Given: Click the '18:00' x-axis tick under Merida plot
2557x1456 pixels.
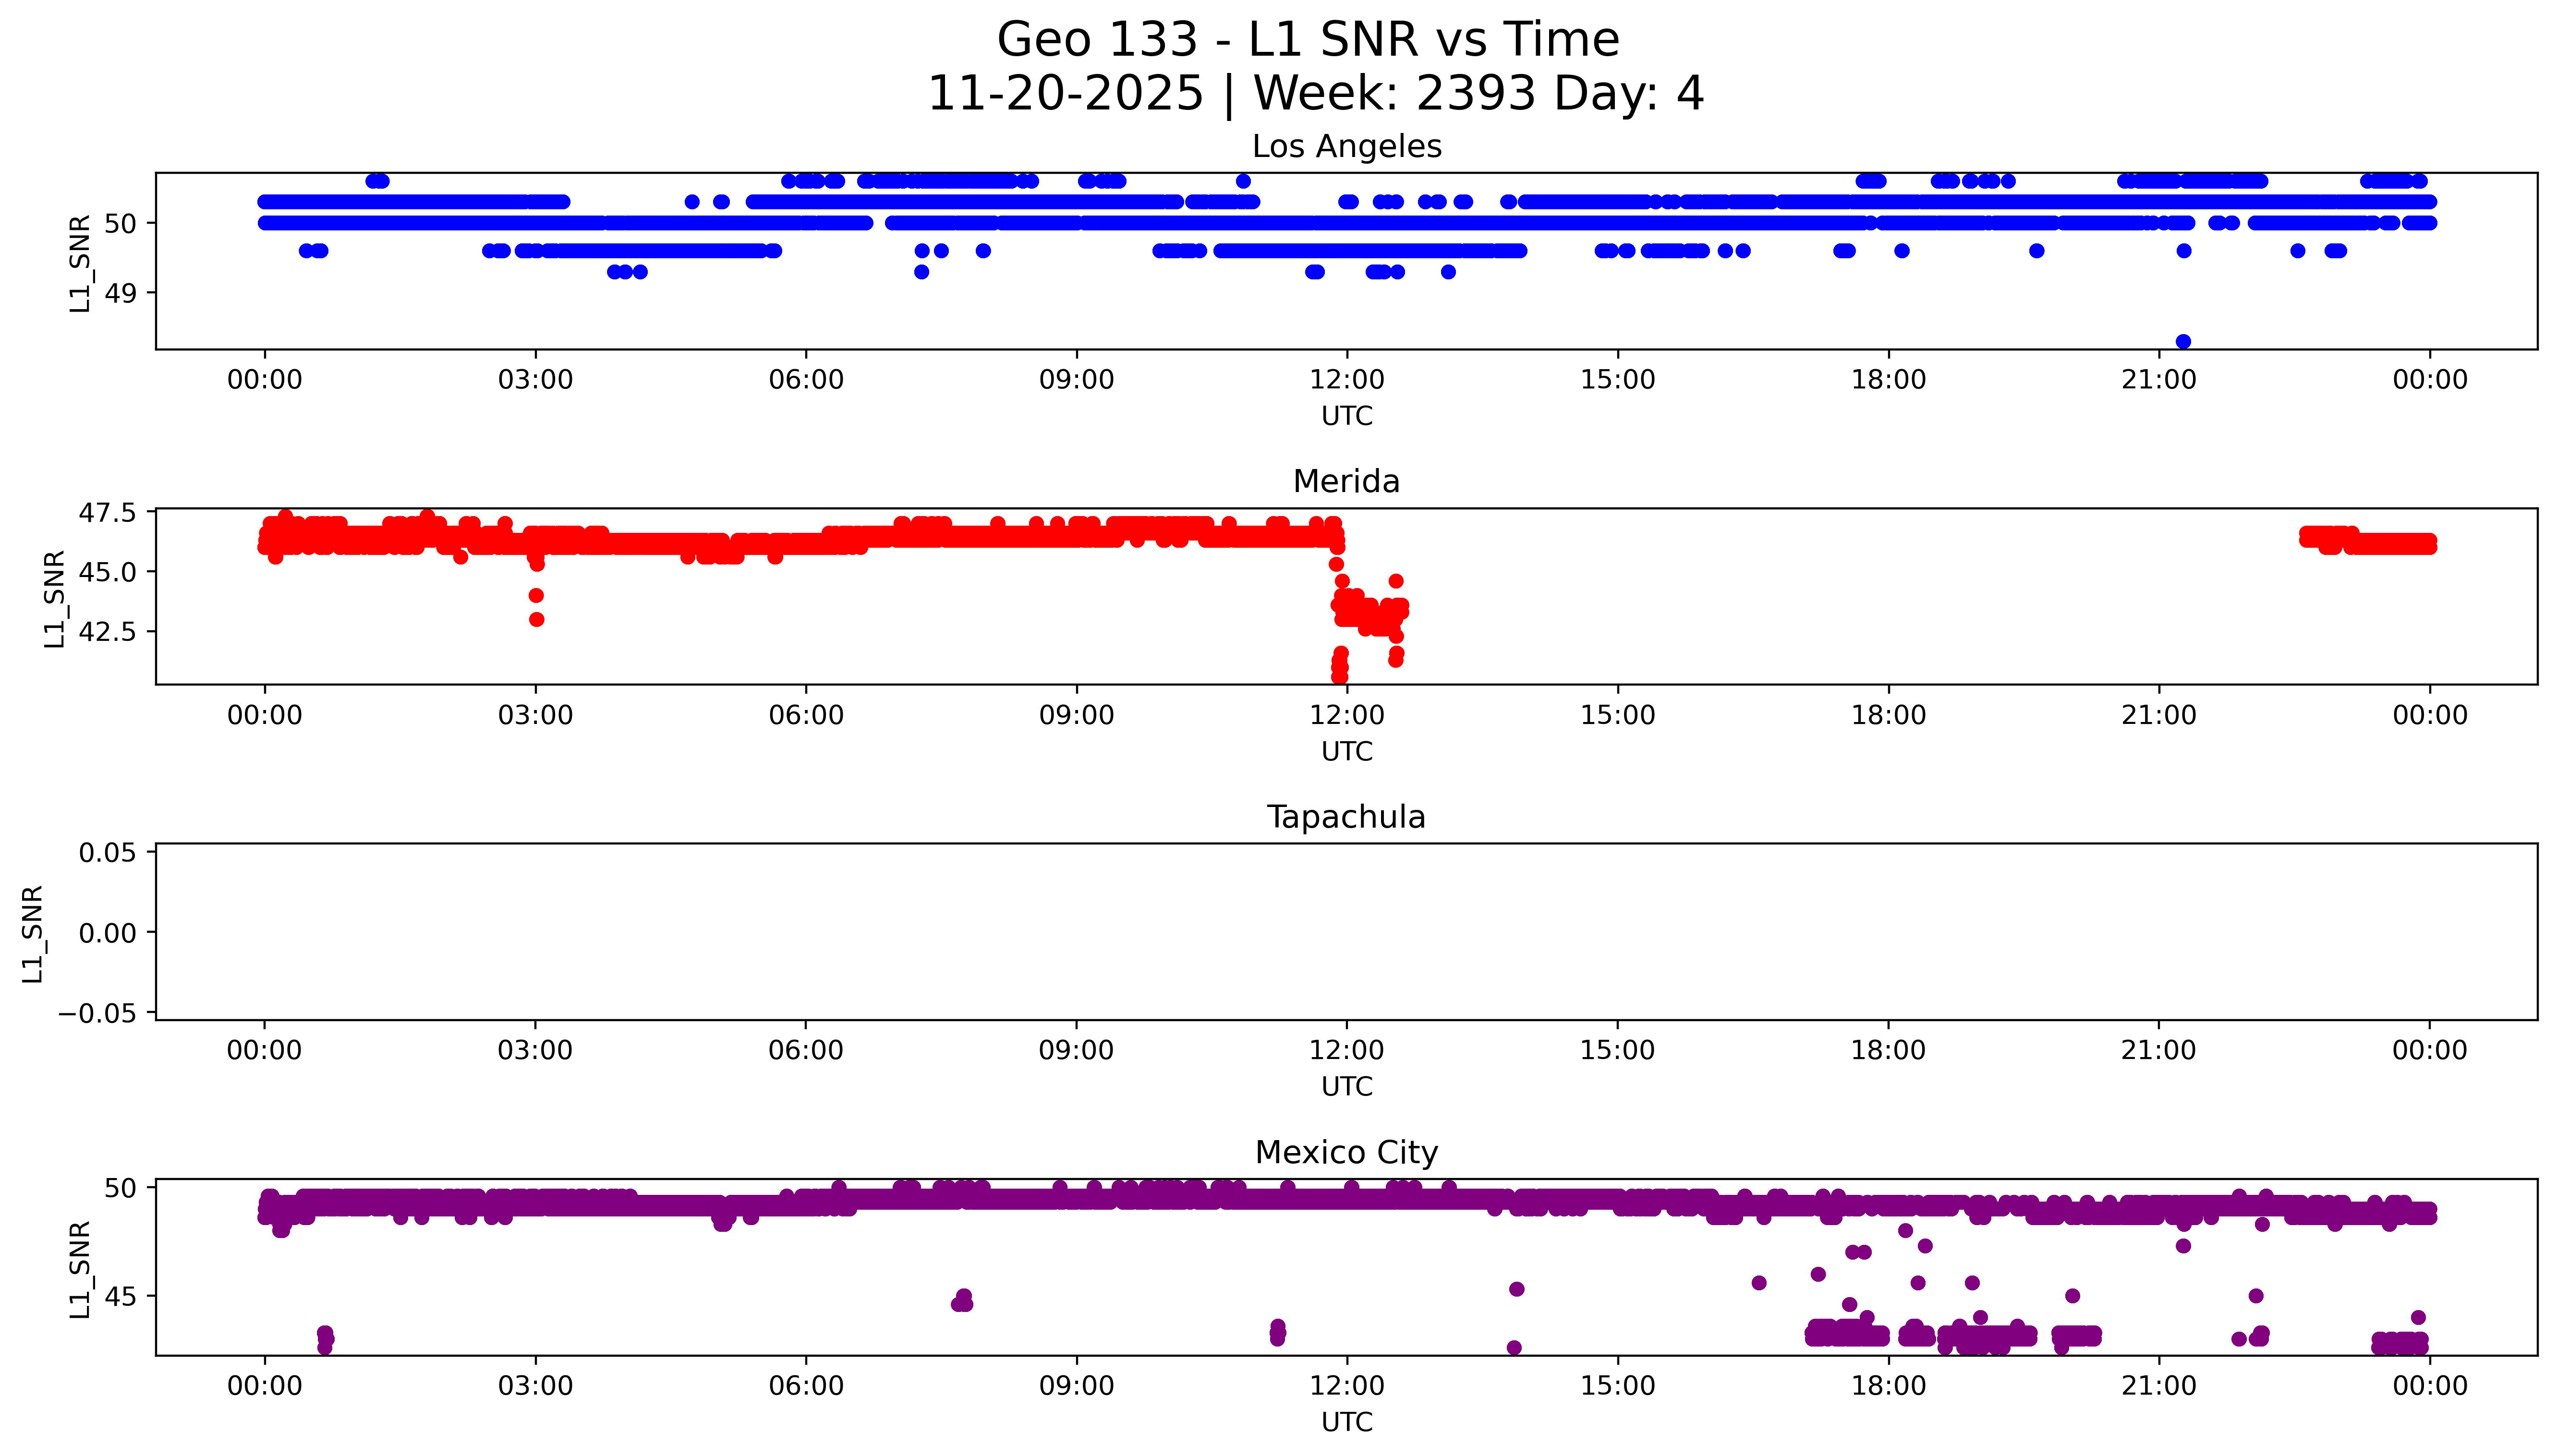Looking at the screenshot, I should [x=1888, y=715].
